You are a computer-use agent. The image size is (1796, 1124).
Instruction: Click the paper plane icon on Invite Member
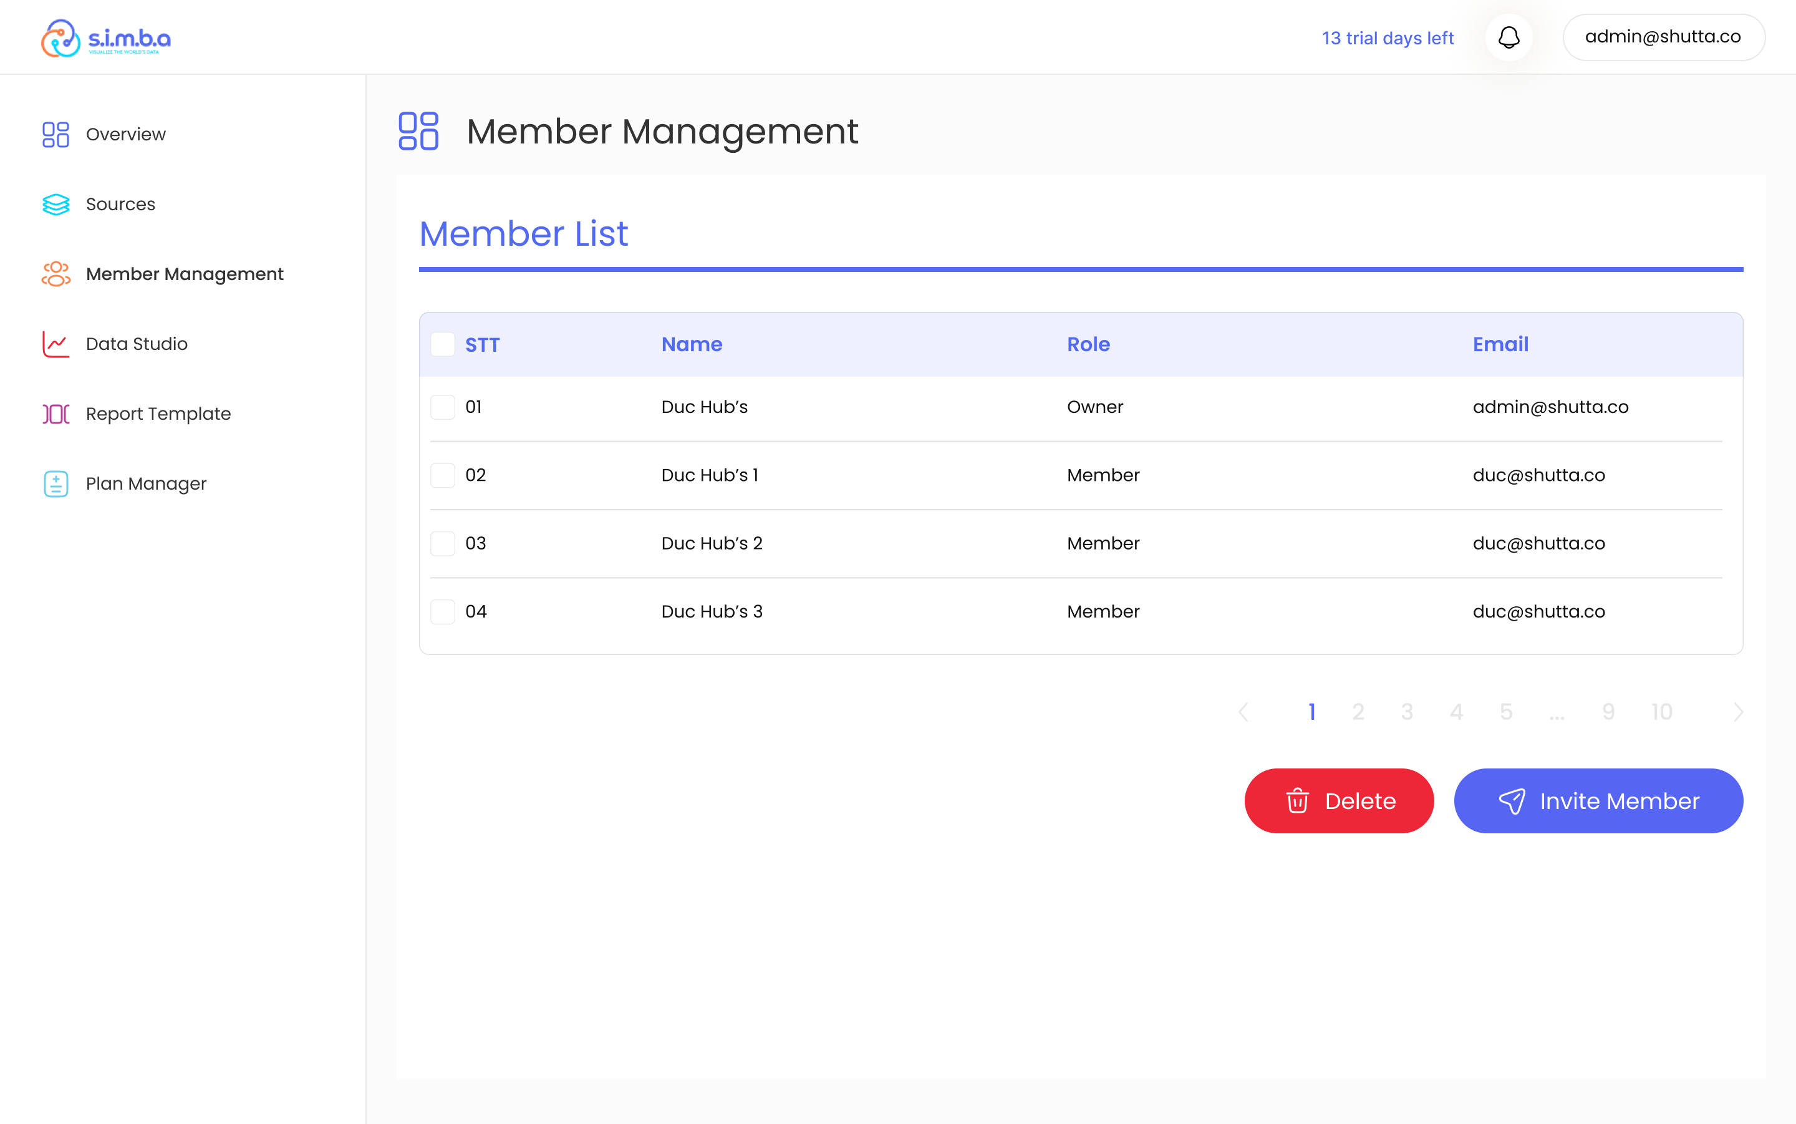pyautogui.click(x=1512, y=801)
